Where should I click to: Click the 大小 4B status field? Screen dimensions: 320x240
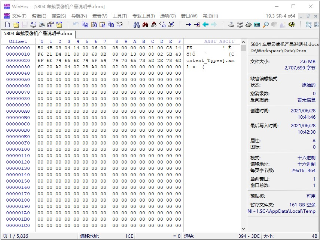tap(290, 236)
